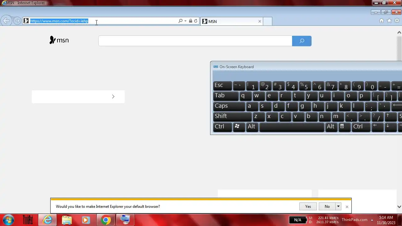The height and width of the screenshot is (226, 402).
Task: Click the forward slash question key
Action: click(378, 116)
